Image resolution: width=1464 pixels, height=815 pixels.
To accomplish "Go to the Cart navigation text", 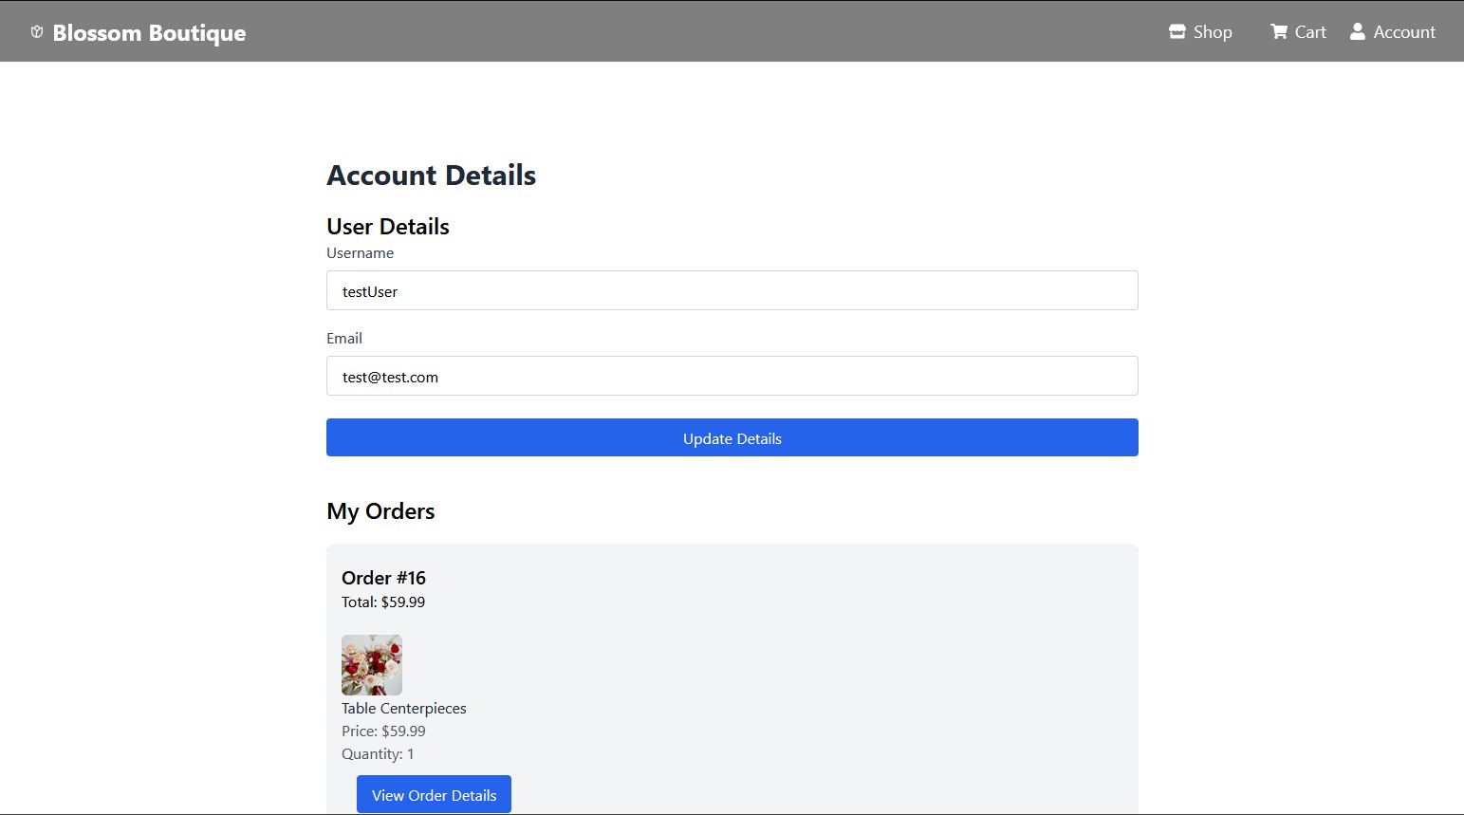I will coord(1310,32).
